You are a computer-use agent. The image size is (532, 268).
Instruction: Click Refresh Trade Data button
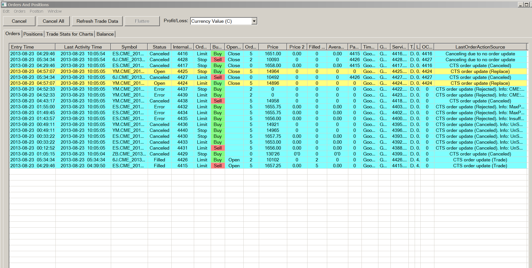click(x=97, y=21)
